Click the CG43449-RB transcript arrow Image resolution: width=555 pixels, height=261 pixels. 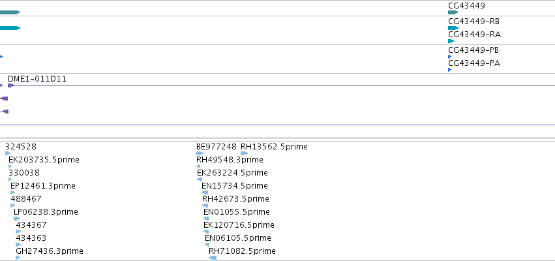[x=453, y=28]
